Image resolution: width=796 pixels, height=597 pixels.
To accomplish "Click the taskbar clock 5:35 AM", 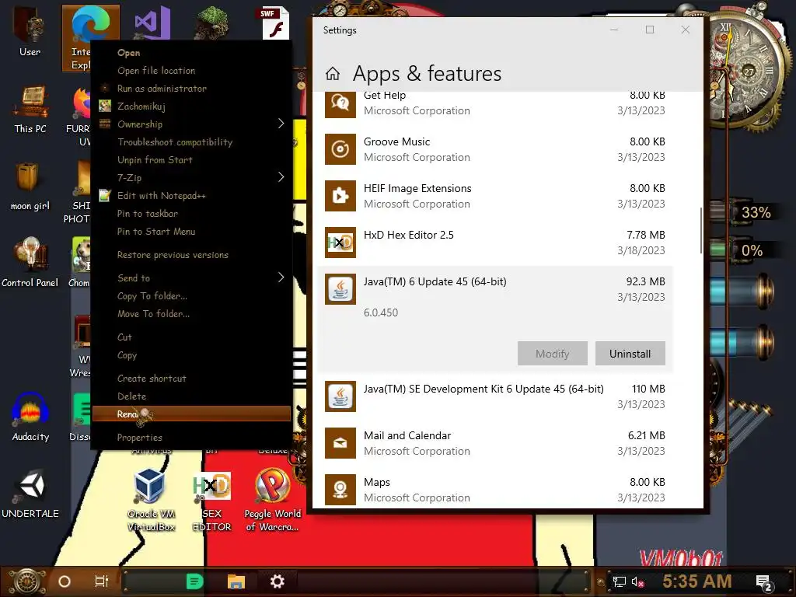I will pyautogui.click(x=696, y=581).
